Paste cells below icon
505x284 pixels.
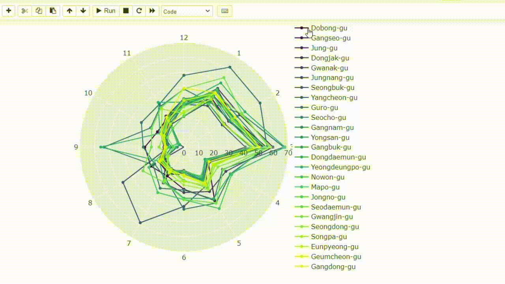(53, 11)
